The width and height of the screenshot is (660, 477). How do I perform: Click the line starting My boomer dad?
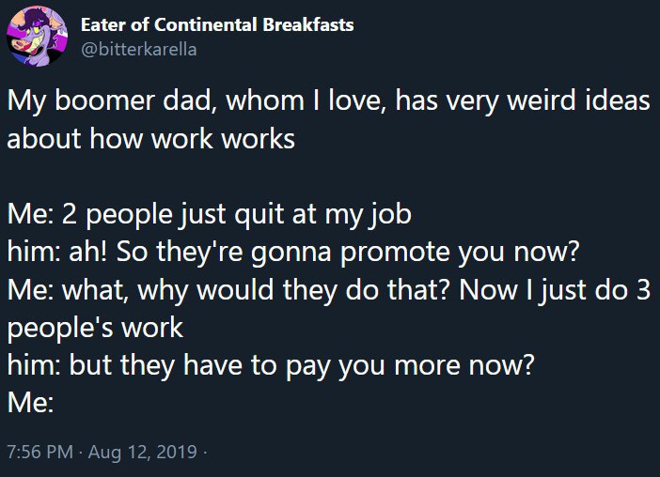tap(329, 101)
